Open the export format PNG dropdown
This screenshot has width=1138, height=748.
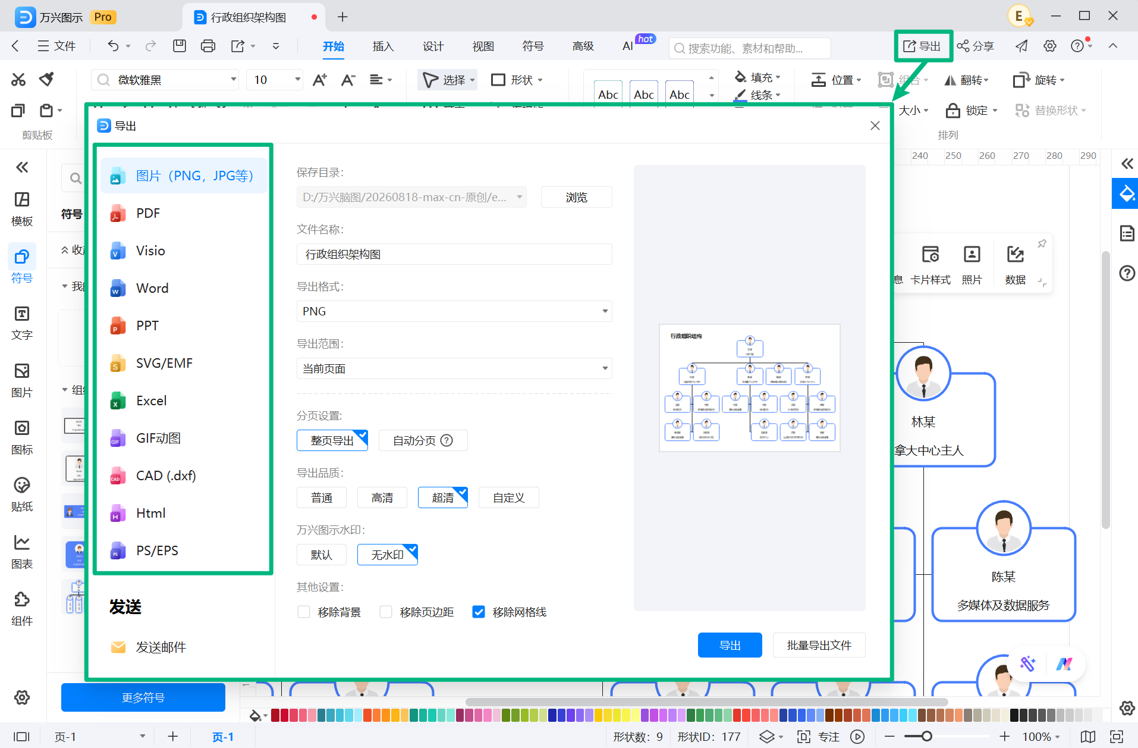[x=454, y=311]
